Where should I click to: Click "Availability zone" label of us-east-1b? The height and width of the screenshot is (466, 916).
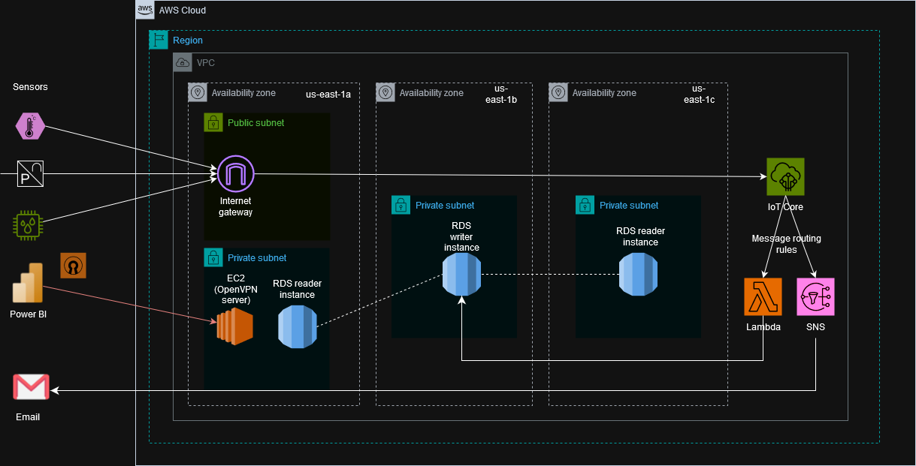431,93
